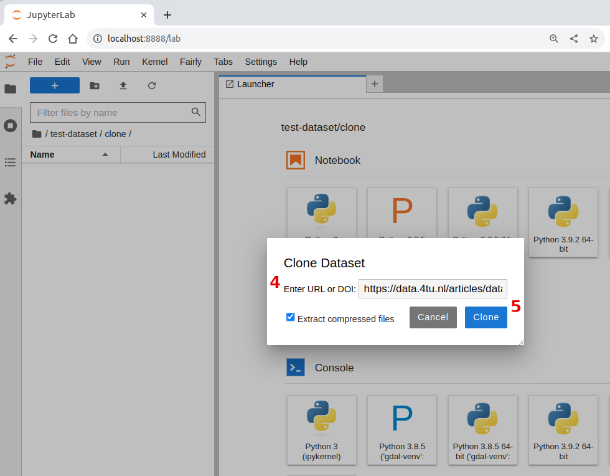The height and width of the screenshot is (476, 610).
Task: Cancel the Clone Dataset dialog
Action: (x=433, y=318)
